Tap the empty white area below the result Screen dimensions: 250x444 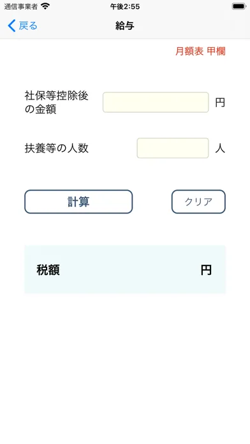(x=125, y=368)
